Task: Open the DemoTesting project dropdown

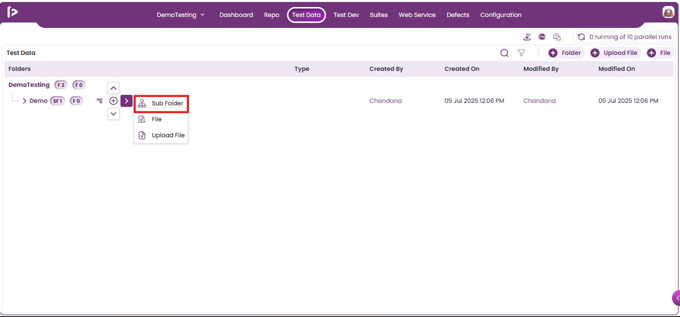Action: pos(181,15)
